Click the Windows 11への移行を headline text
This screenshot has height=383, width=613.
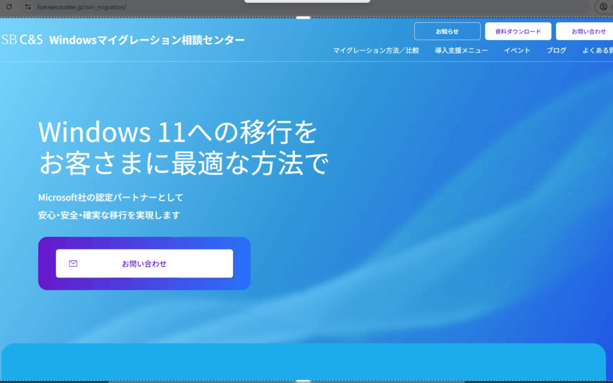(177, 132)
